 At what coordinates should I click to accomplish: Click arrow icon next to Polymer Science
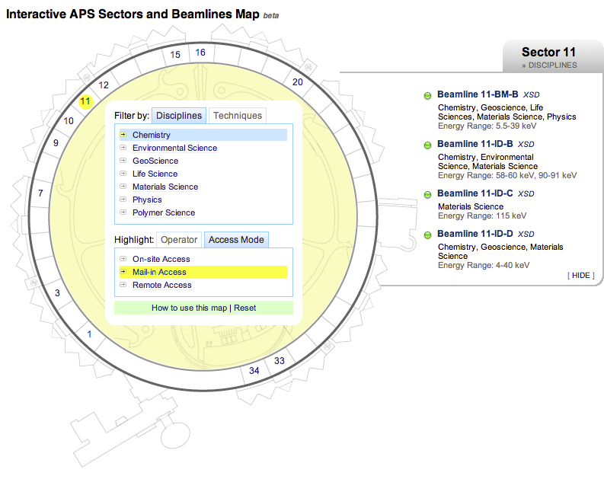point(123,212)
